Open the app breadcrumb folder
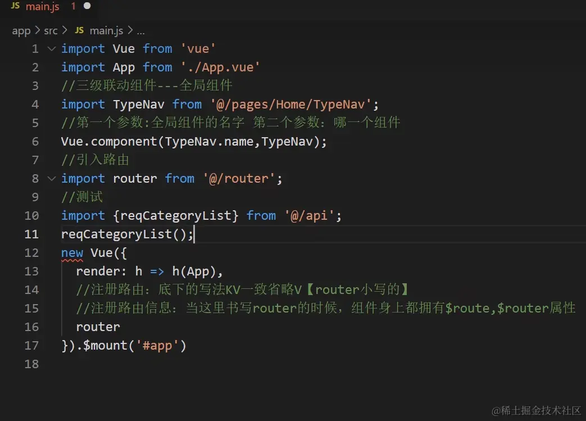This screenshot has height=421, width=586. tap(21, 31)
